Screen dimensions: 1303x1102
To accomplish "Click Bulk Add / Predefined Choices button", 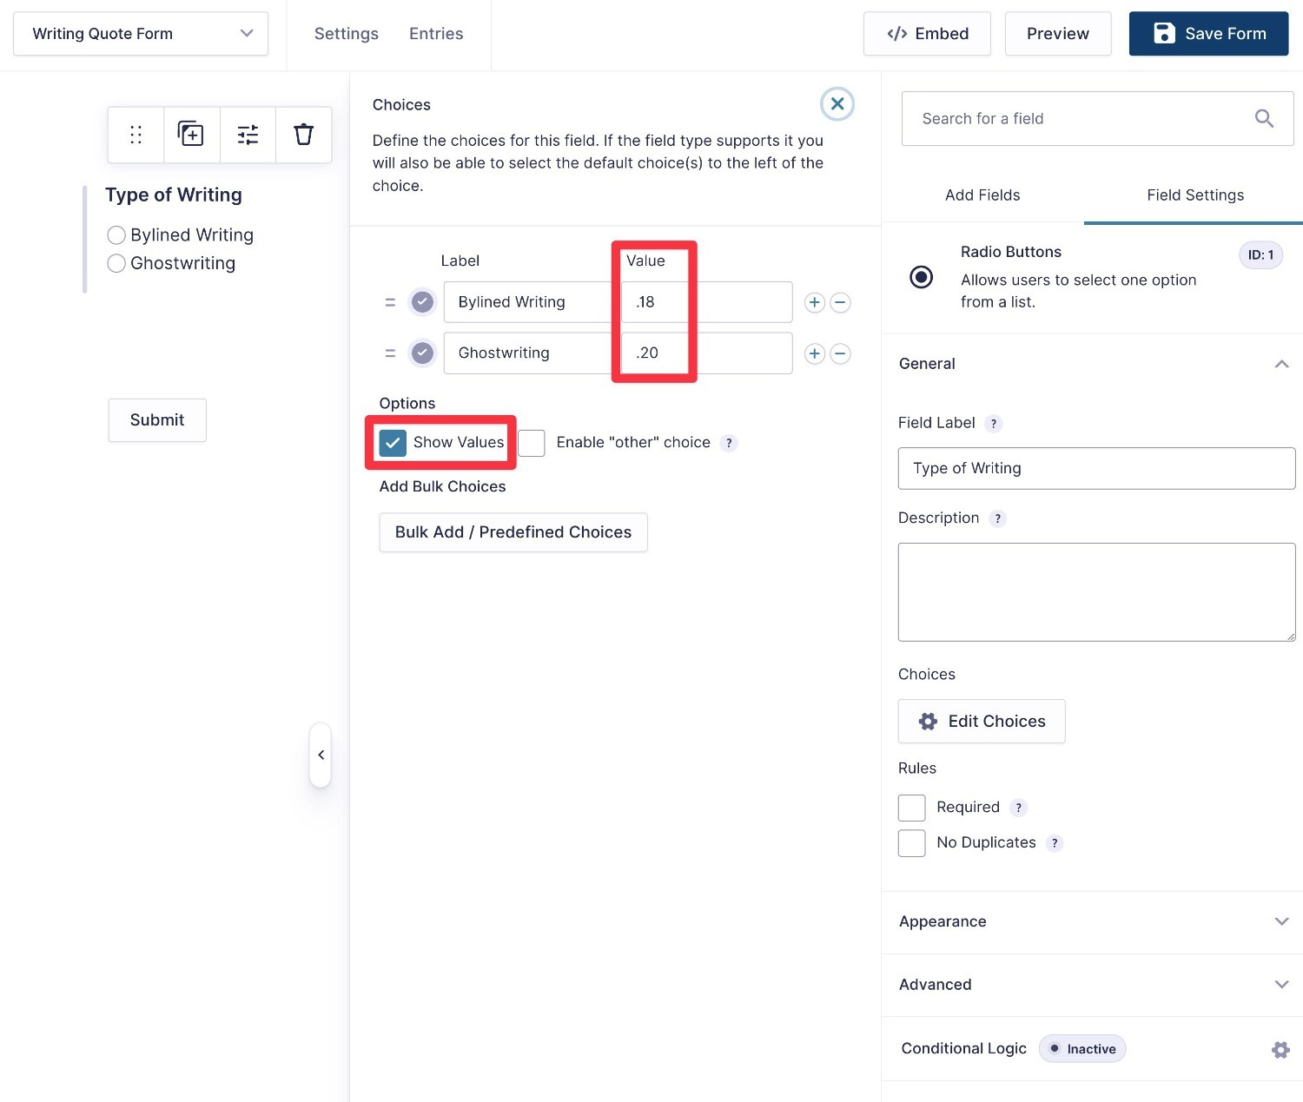I will pyautogui.click(x=513, y=532).
